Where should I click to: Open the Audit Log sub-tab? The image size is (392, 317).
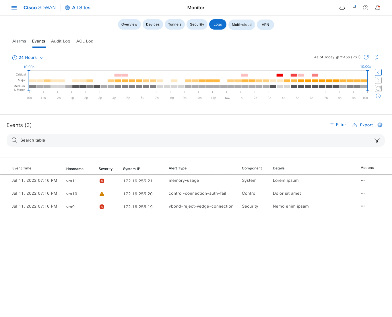(x=61, y=41)
